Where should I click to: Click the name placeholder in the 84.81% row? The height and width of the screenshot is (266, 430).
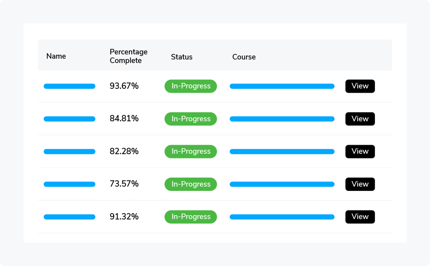70,119
